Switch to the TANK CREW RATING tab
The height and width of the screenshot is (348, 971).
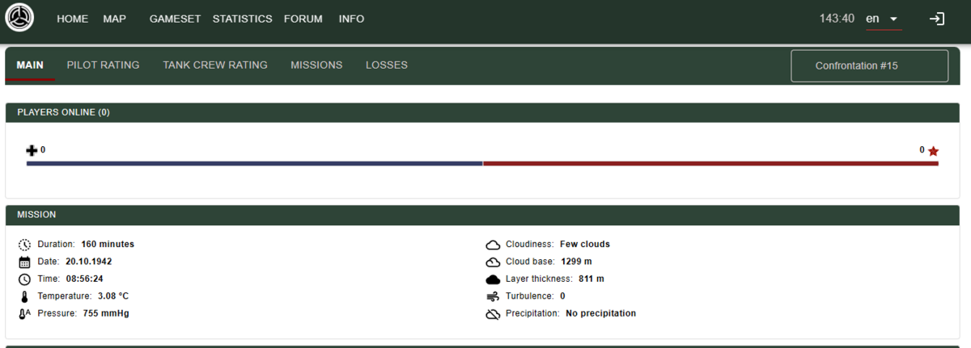(214, 65)
